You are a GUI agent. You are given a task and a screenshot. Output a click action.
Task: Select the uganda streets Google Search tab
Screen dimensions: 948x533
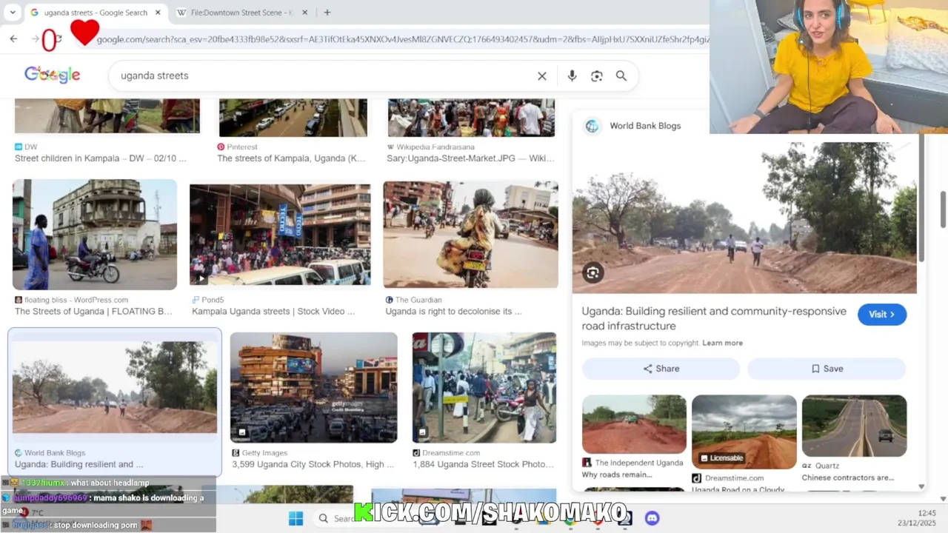[95, 13]
